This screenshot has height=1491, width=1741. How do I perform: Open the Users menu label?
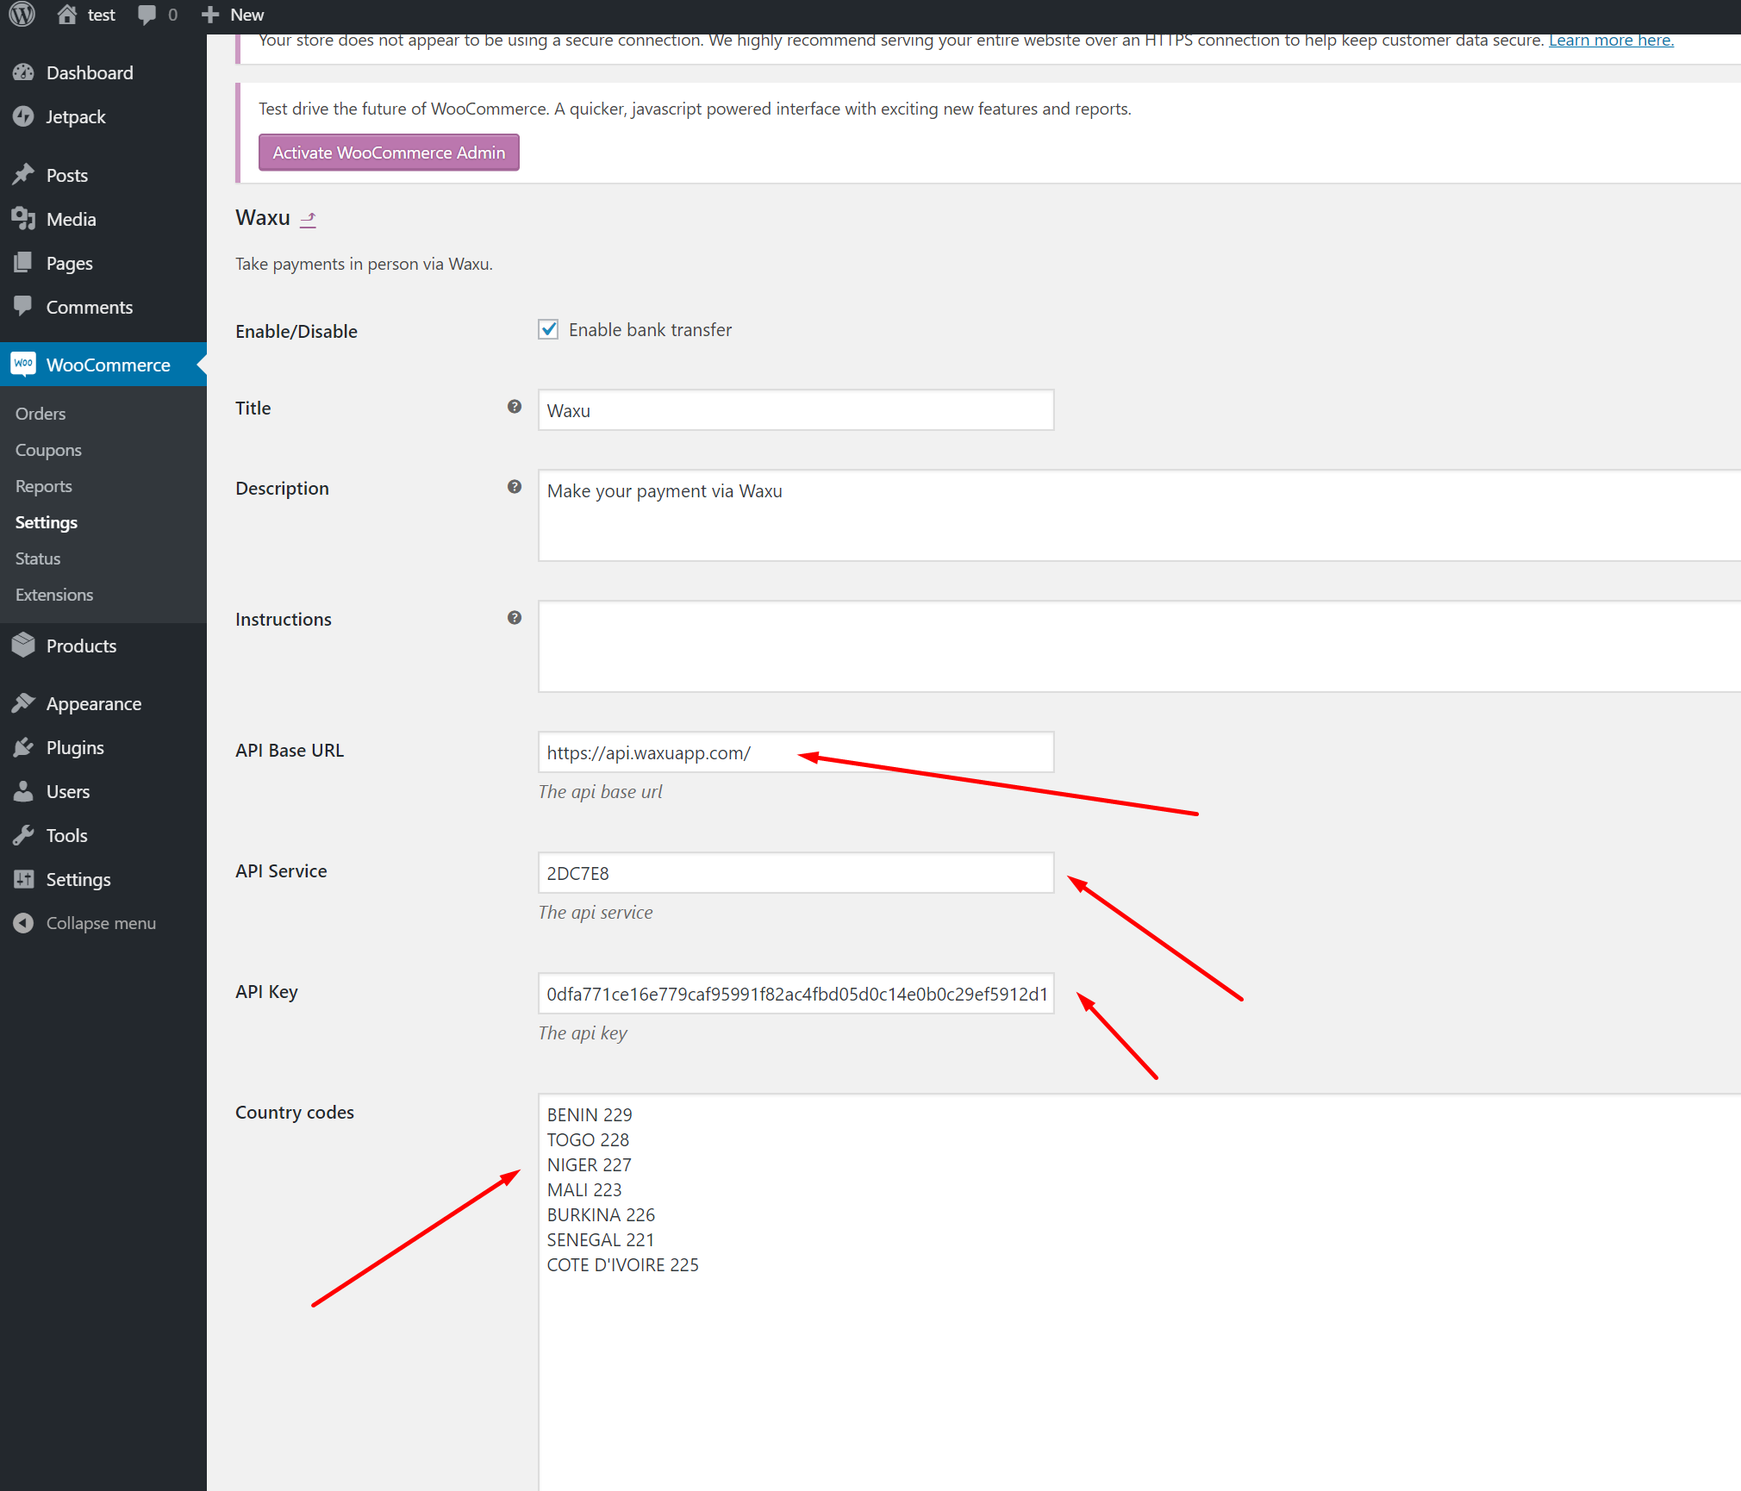tap(68, 791)
